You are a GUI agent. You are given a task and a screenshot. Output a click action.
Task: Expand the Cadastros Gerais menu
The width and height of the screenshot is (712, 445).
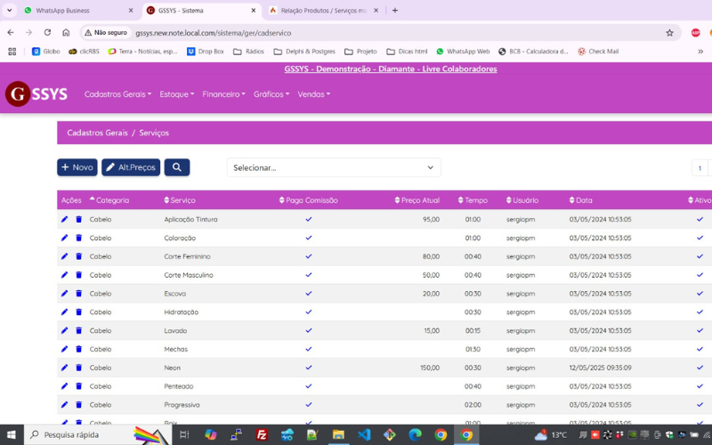(x=117, y=94)
